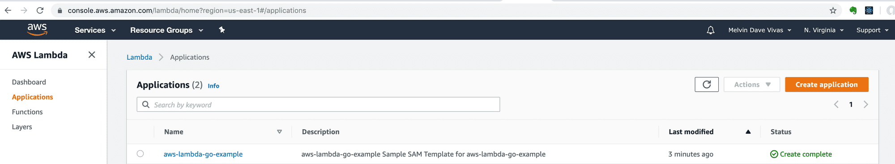Screen dimensions: 895x164
Task: Go to Layers in the sidebar
Action: pyautogui.click(x=22, y=127)
